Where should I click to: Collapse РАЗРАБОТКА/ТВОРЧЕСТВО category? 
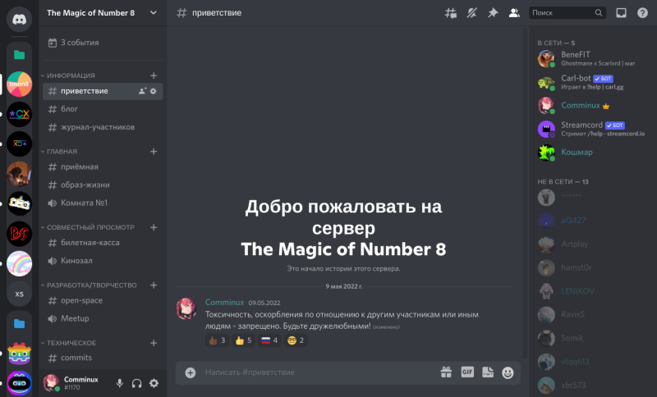pyautogui.click(x=90, y=285)
